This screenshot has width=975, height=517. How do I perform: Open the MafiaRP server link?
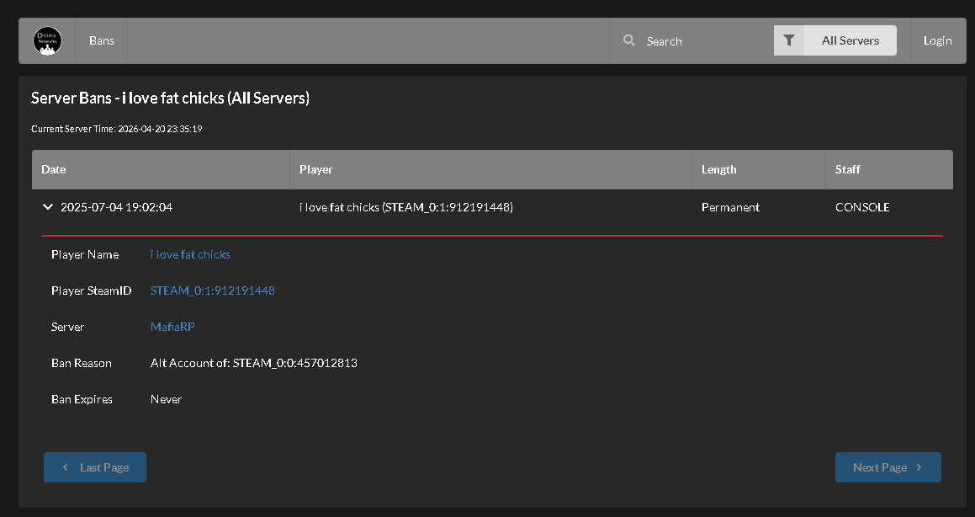(x=172, y=327)
